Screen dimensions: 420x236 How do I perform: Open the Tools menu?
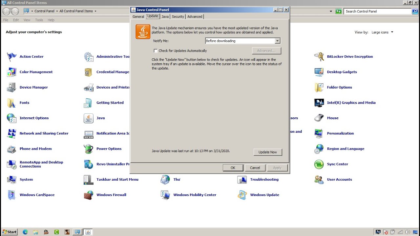[x=39, y=20]
